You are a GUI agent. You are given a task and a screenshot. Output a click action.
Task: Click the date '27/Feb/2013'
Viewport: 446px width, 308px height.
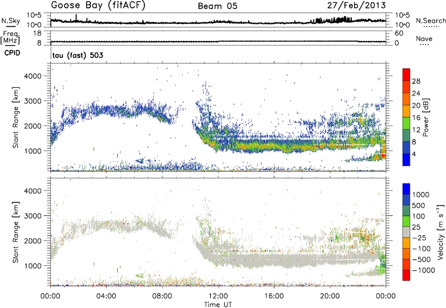click(356, 5)
